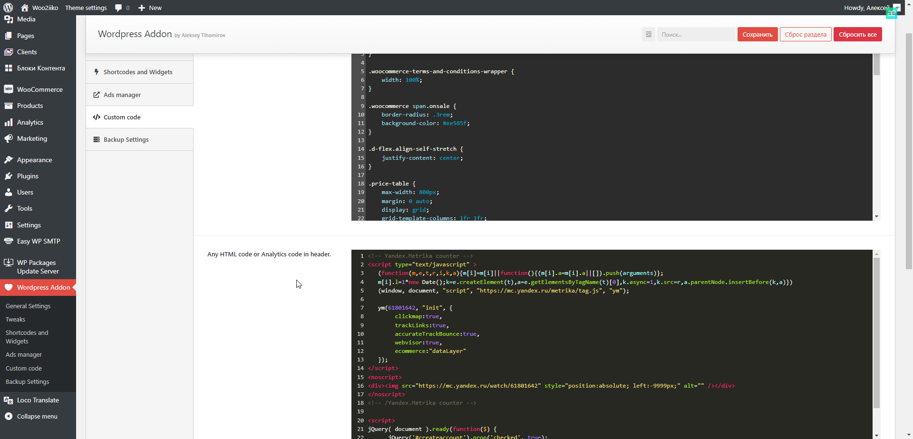The width and height of the screenshot is (913, 439).
Task: Focus the Поиск search field
Action: coord(696,34)
